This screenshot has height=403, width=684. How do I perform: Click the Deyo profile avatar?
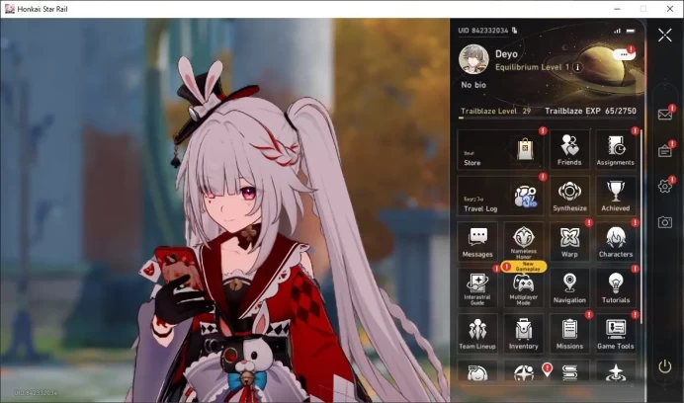point(473,59)
